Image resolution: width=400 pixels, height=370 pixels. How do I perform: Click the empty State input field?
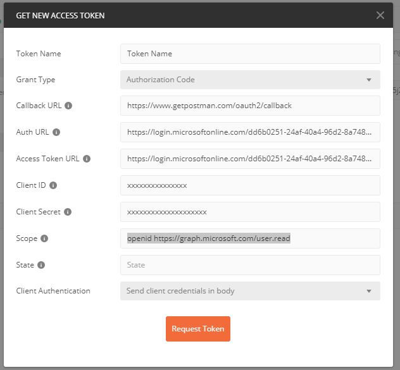point(250,265)
